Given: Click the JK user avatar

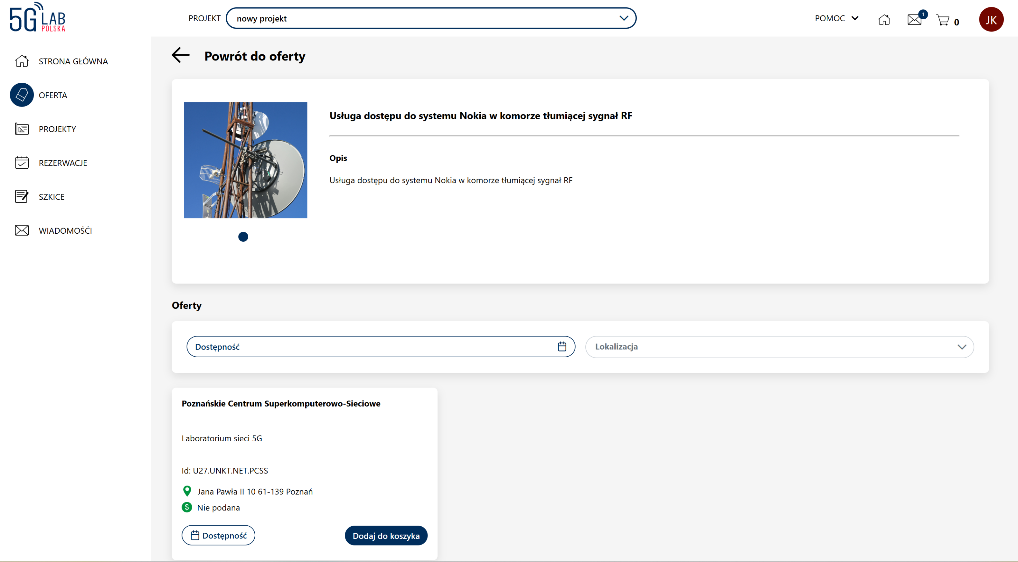Looking at the screenshot, I should (991, 19).
